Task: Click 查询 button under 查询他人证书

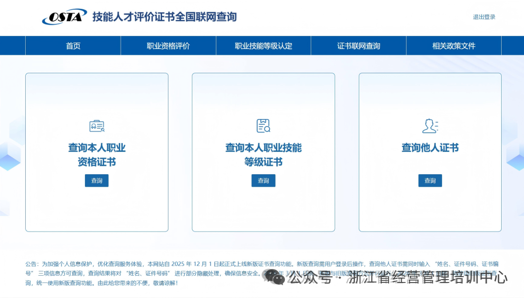Action: pos(430,181)
